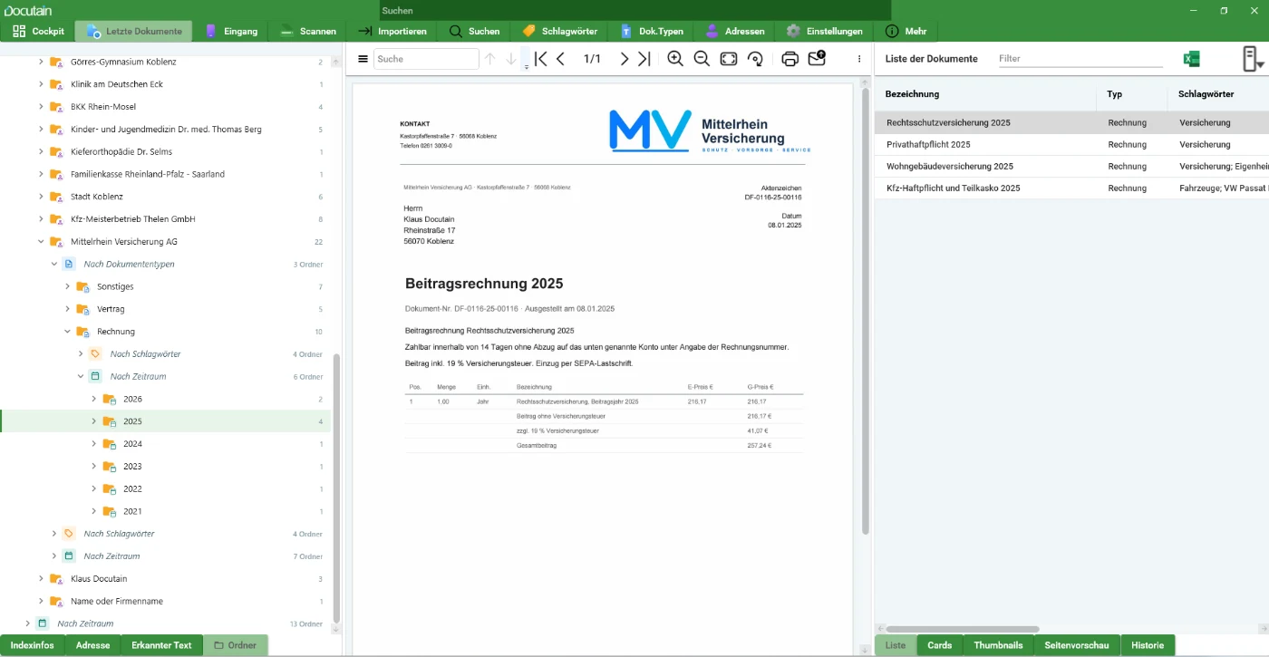Switch to the Thumbnails tab

pyautogui.click(x=998, y=645)
